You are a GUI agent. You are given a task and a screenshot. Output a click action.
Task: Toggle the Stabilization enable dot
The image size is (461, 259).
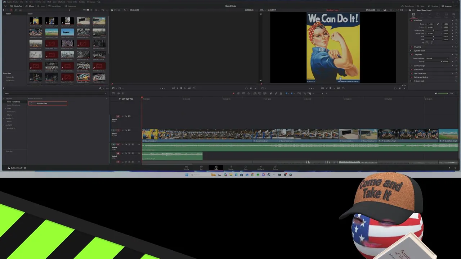pyautogui.click(x=412, y=69)
